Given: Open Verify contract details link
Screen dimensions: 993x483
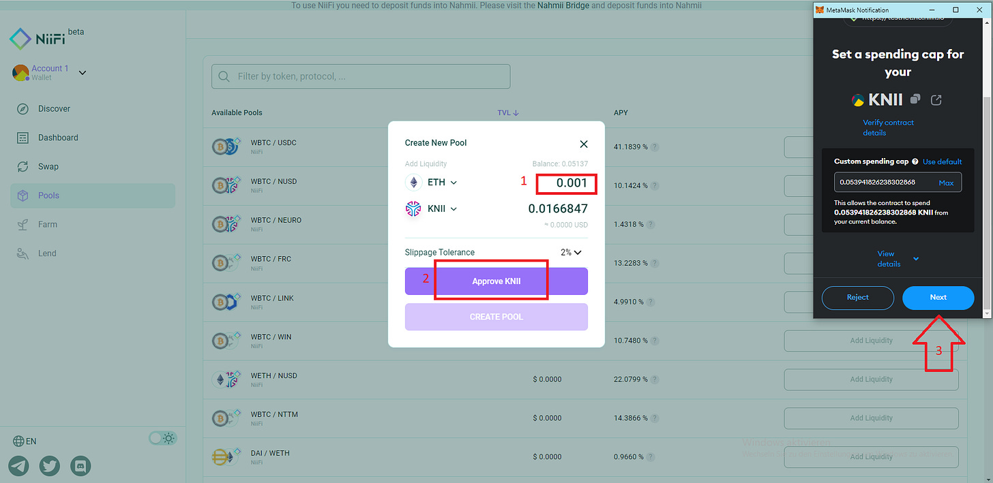Looking at the screenshot, I should (x=888, y=127).
